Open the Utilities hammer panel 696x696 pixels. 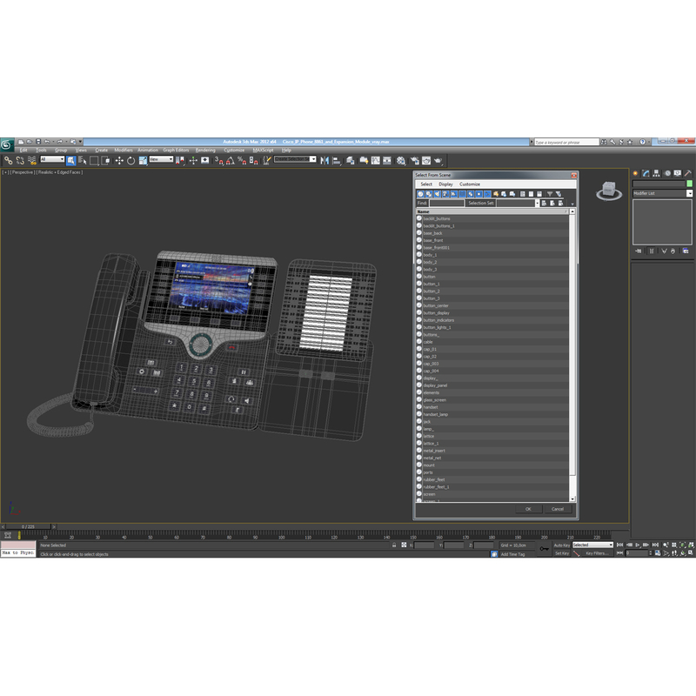686,174
